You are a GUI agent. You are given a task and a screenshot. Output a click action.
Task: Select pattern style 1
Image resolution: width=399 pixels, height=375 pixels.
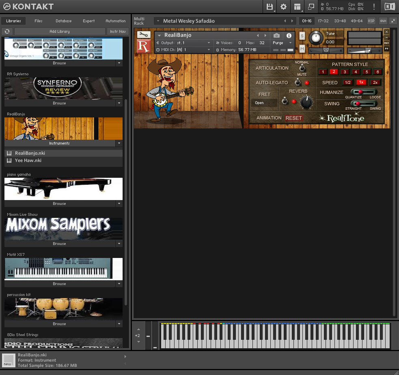pos(323,72)
